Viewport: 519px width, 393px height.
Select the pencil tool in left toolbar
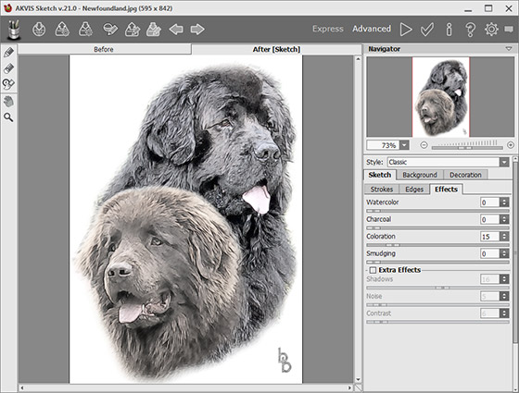(x=8, y=53)
